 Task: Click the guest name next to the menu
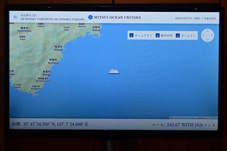pyautogui.click(x=53, y=19)
